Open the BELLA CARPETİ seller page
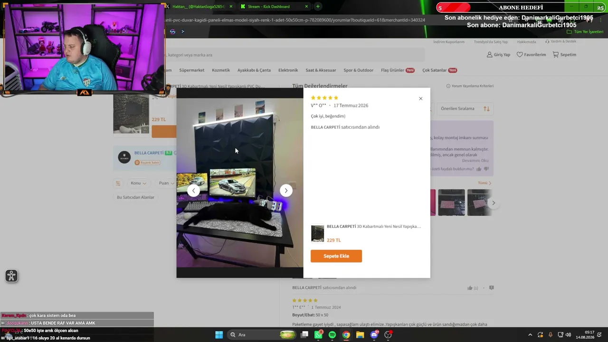Screen dimensions: 608x342 149,153
